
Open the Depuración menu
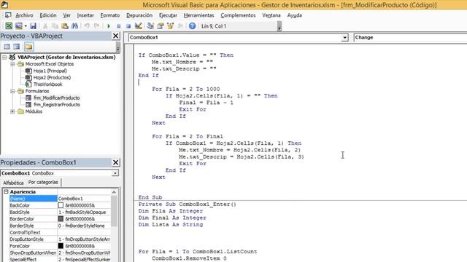click(x=139, y=15)
